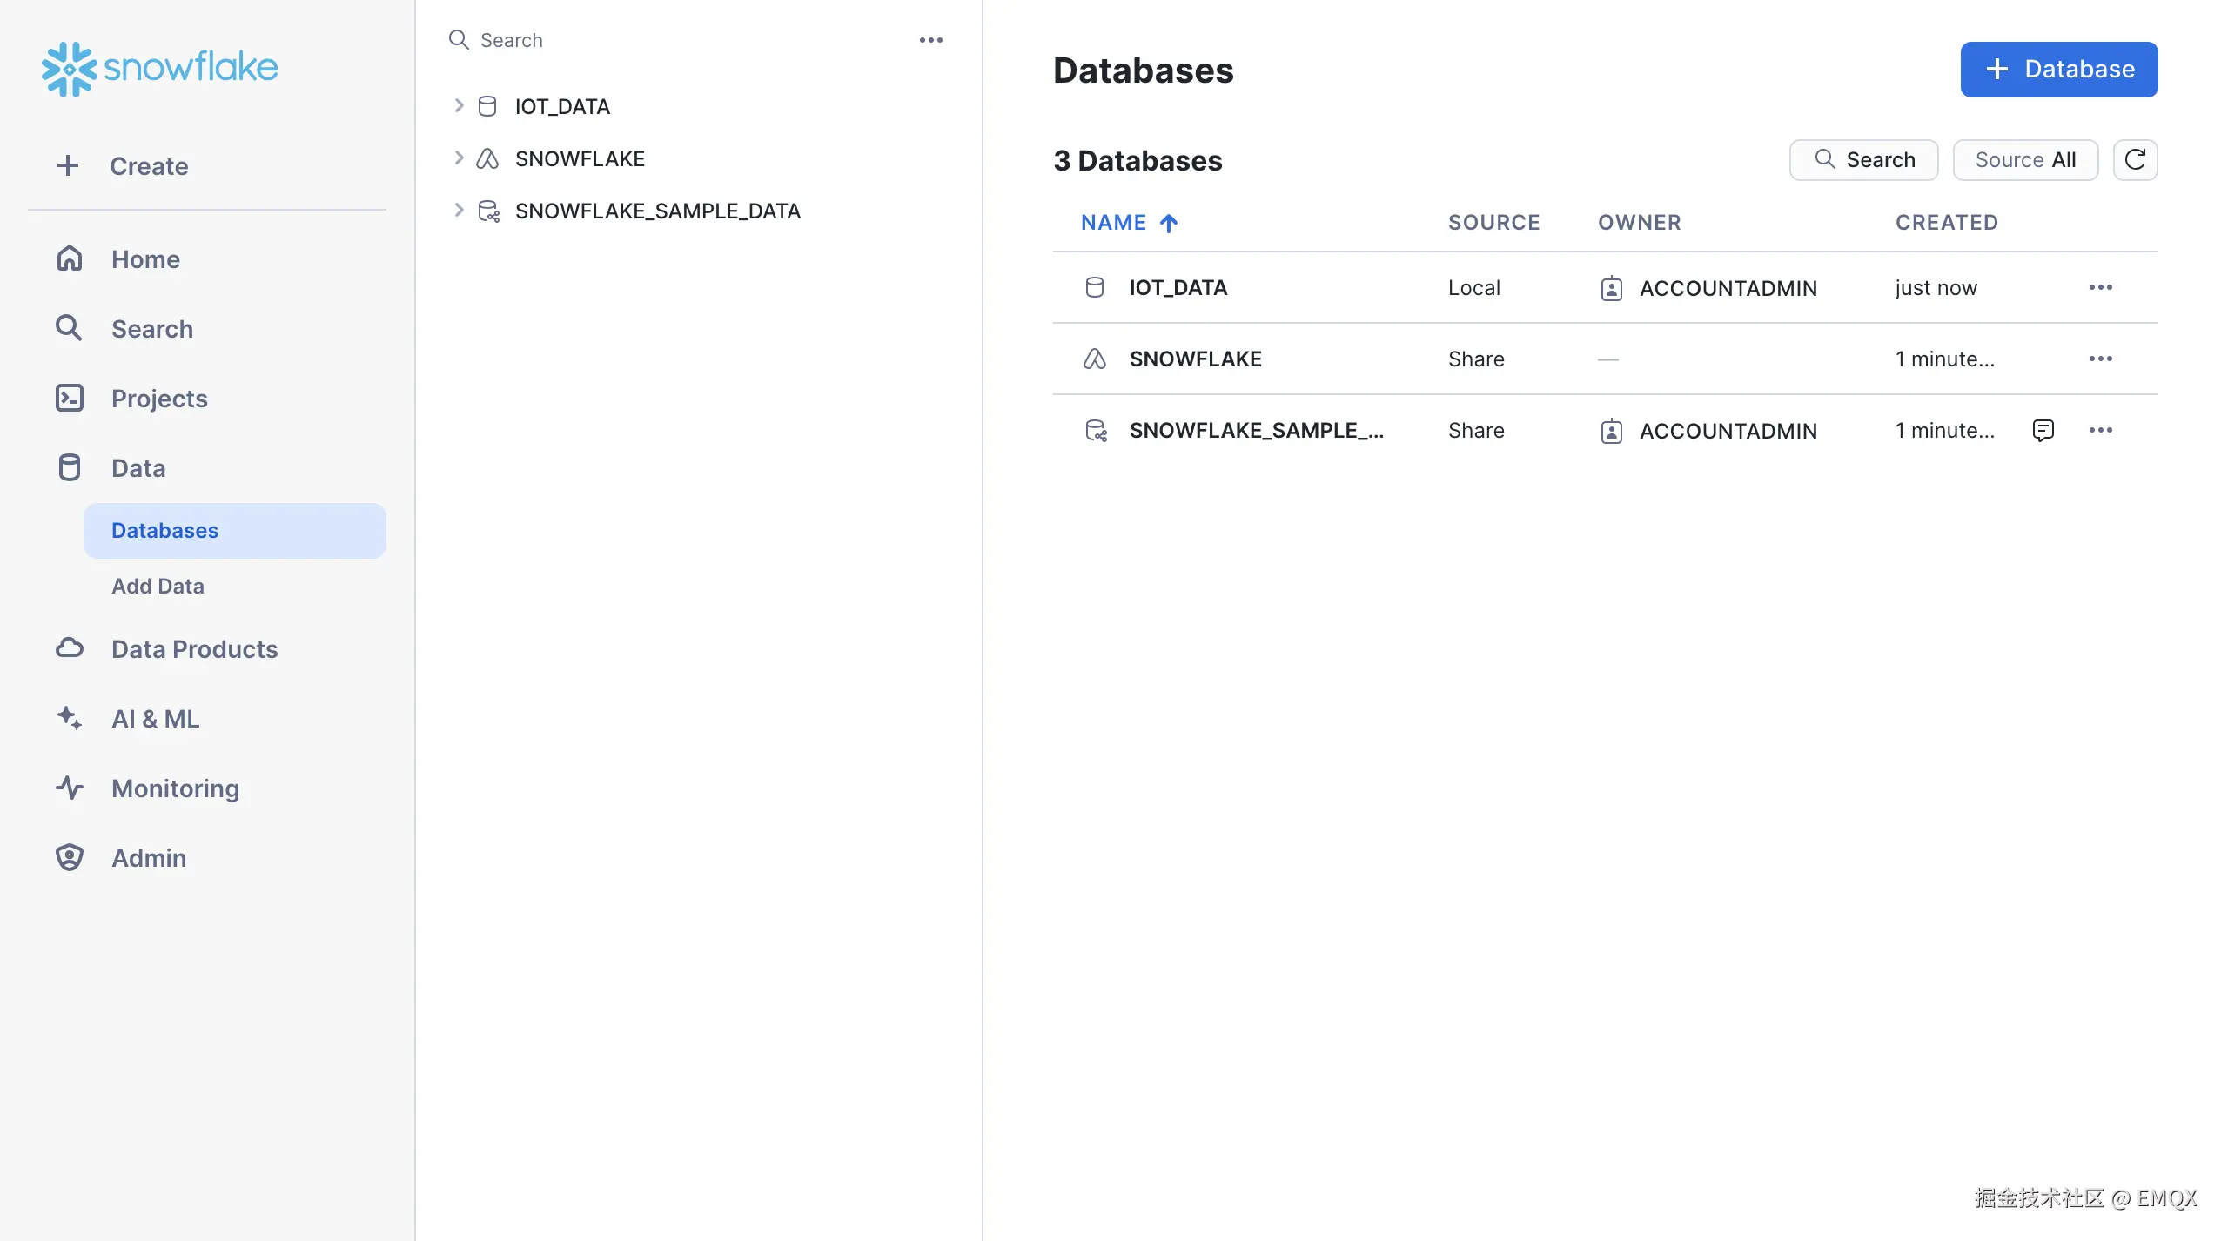The width and height of the screenshot is (2228, 1241).
Task: Open more options for SNOWFLAKE row
Action: (x=2100, y=359)
